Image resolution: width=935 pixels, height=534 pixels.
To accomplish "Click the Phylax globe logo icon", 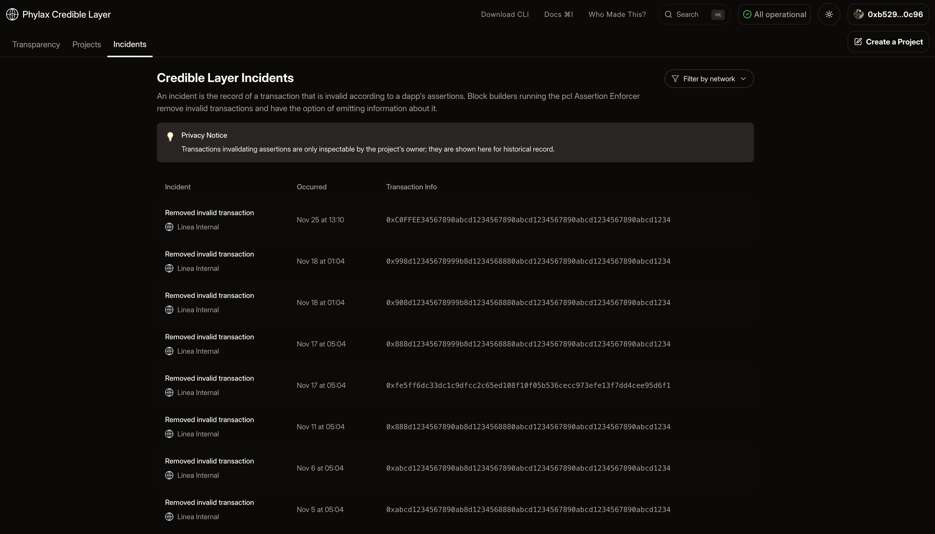I will (x=12, y=14).
